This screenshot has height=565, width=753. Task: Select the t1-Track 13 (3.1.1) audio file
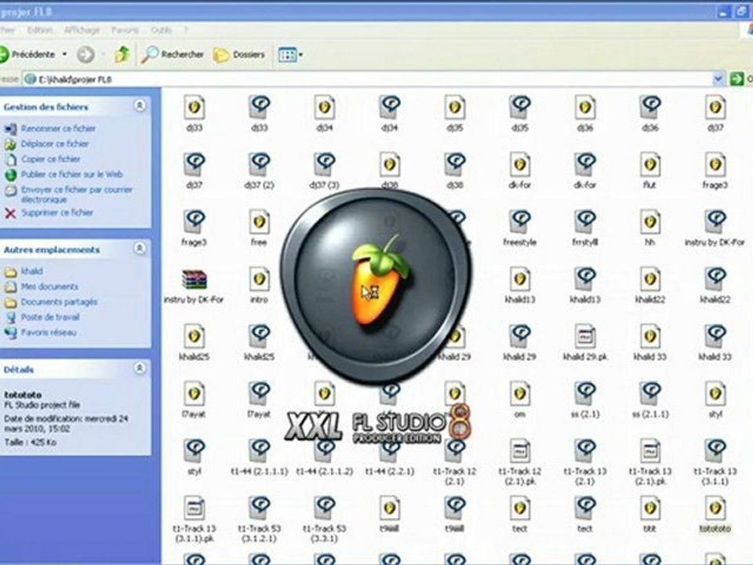click(715, 461)
